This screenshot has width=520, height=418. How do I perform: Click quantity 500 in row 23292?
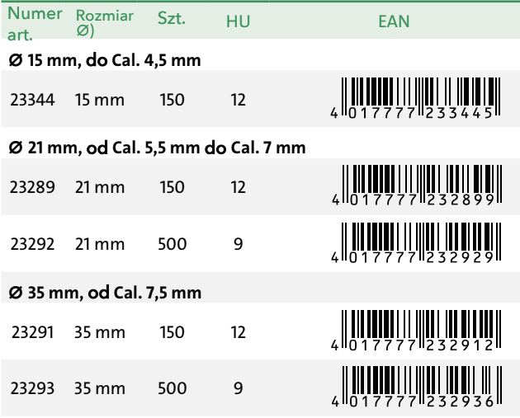(173, 244)
